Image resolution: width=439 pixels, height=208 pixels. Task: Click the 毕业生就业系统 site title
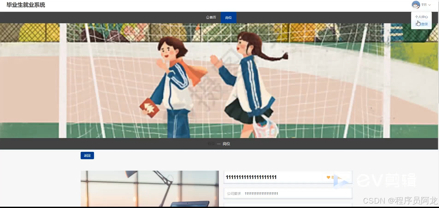click(x=26, y=5)
